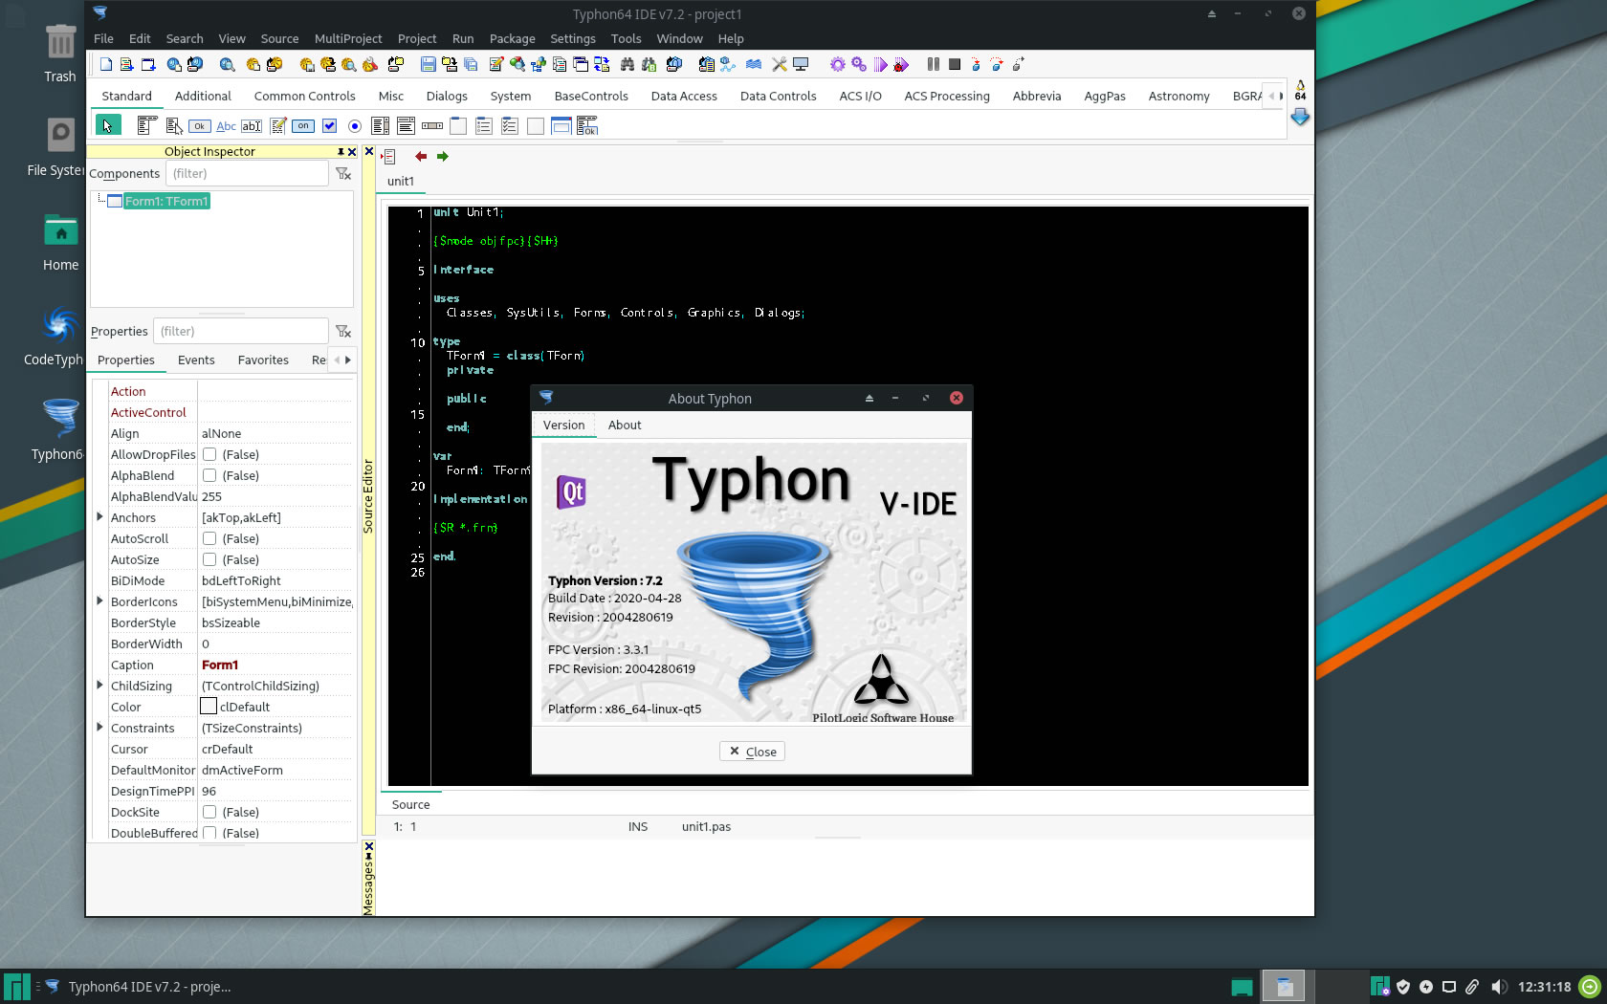Pick the TEdit 'ab' component

(x=252, y=125)
